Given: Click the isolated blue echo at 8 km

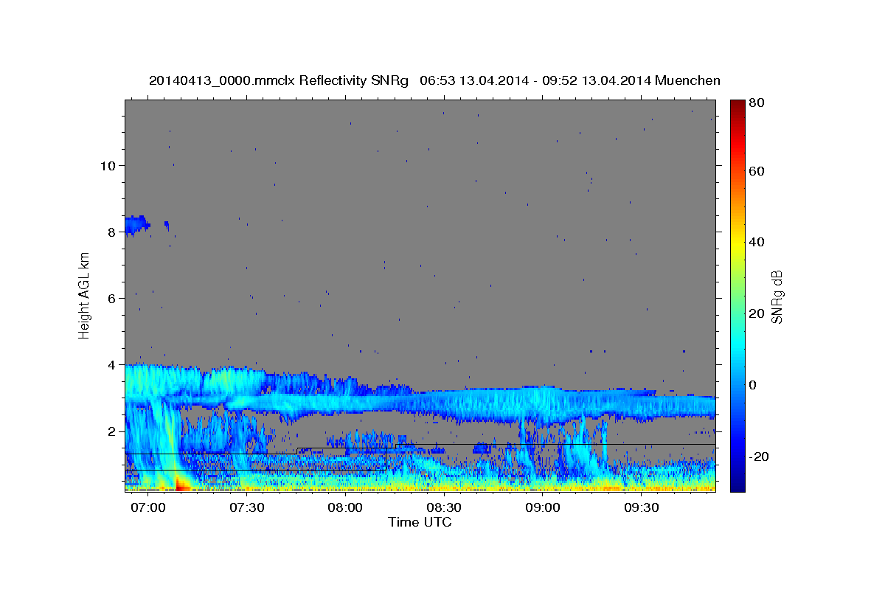Looking at the screenshot, I should [136, 224].
